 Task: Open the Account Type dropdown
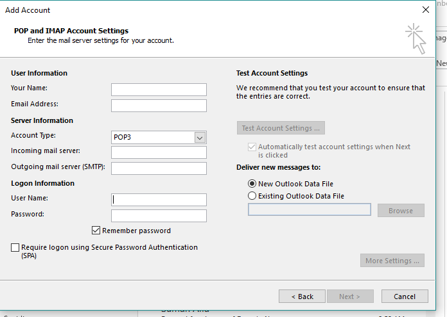(200, 138)
